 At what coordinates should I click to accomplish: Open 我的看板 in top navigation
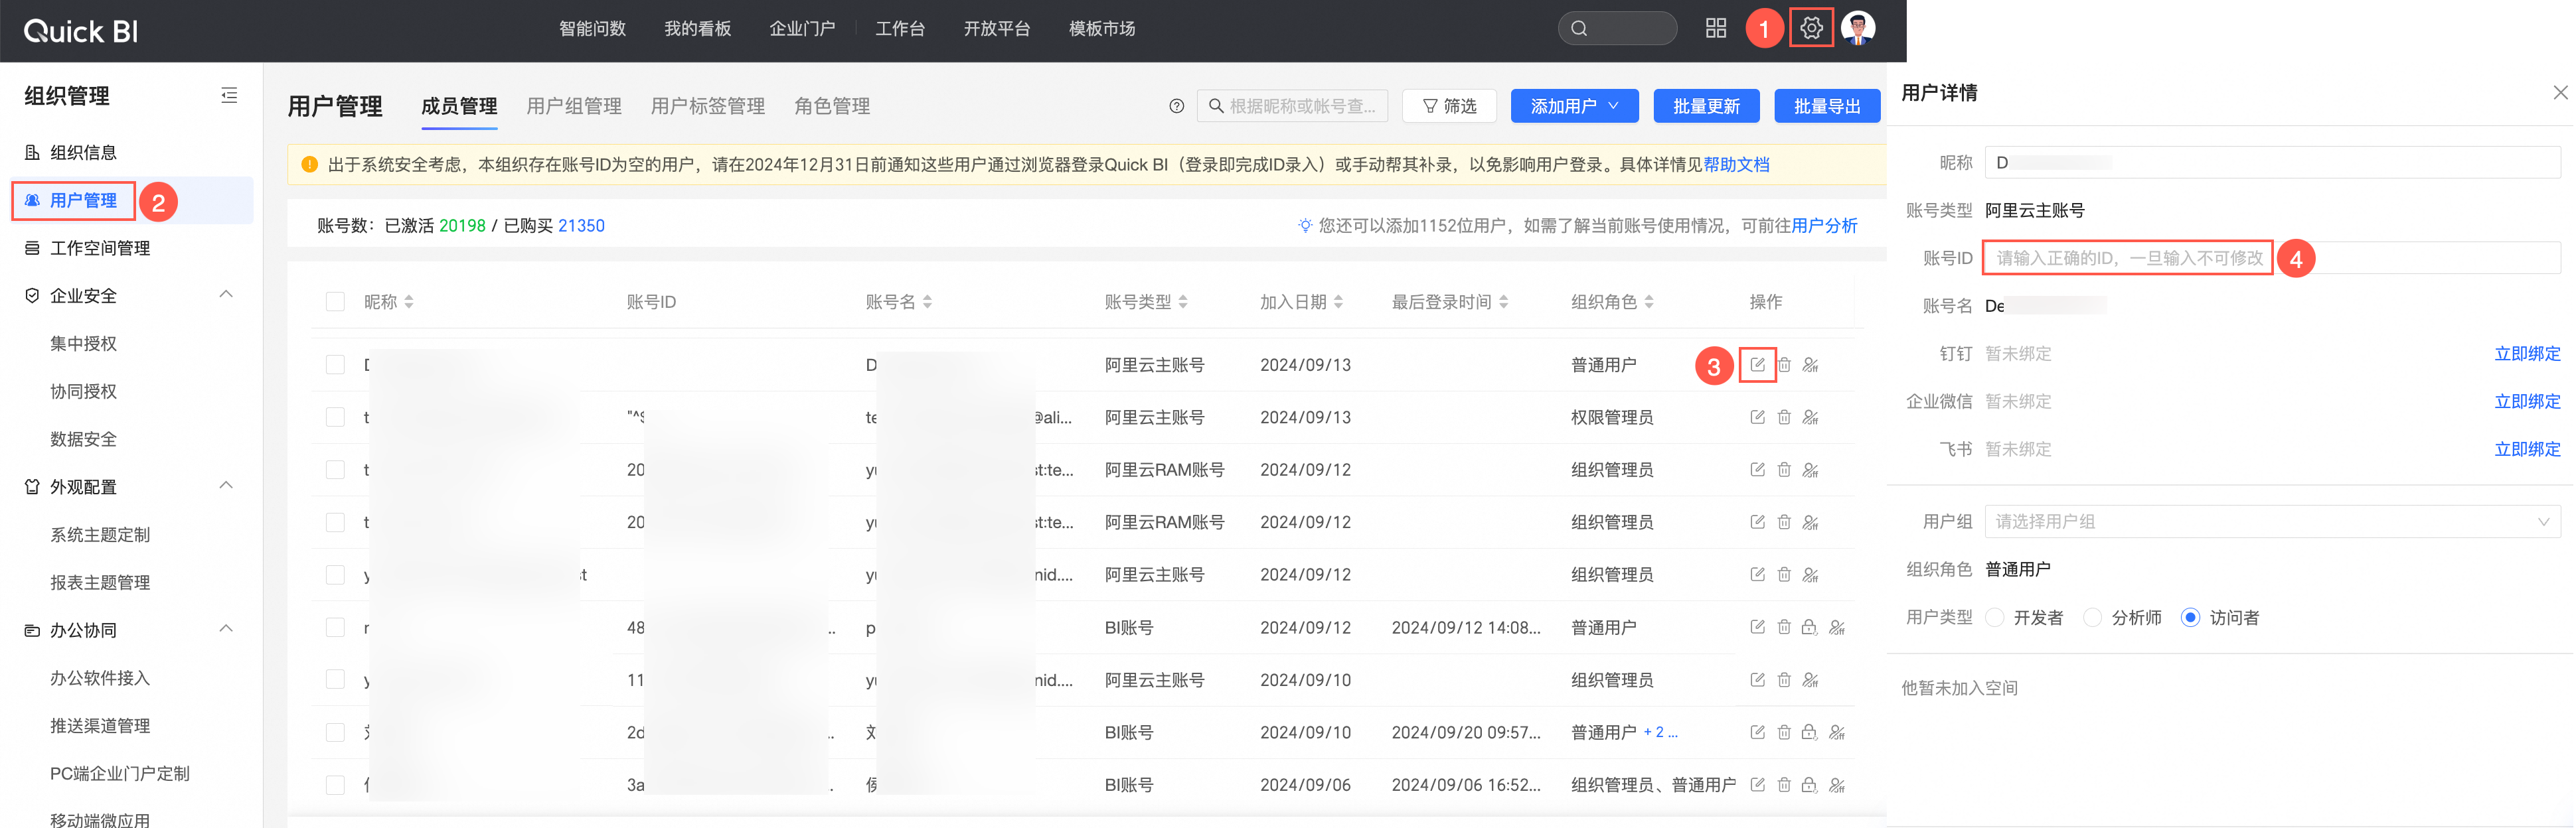[x=698, y=29]
